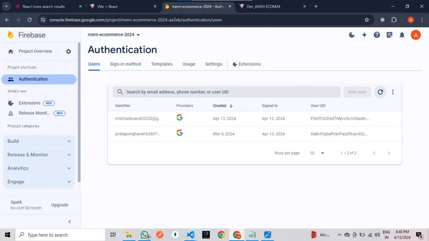This screenshot has width=429, height=241.
Task: Open Chrome extensions puzzle icon
Action: pos(394,20)
